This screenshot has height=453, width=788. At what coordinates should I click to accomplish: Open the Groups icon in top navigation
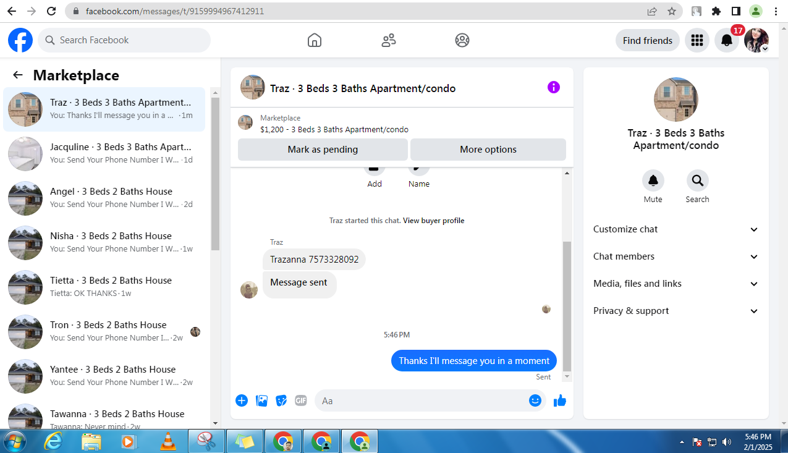click(x=462, y=40)
